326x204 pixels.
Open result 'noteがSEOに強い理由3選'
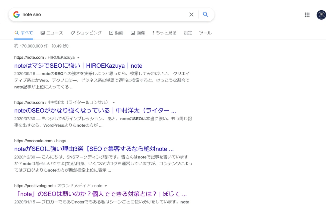coord(94,149)
